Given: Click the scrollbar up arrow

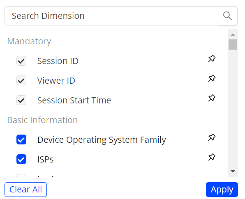Looking at the screenshot, I should click(233, 34).
